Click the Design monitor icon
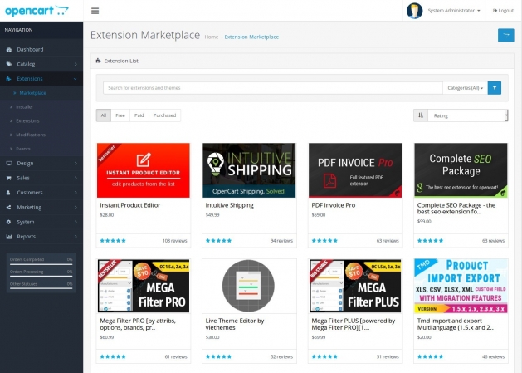Image resolution: width=522 pixels, height=373 pixels. tap(9, 164)
